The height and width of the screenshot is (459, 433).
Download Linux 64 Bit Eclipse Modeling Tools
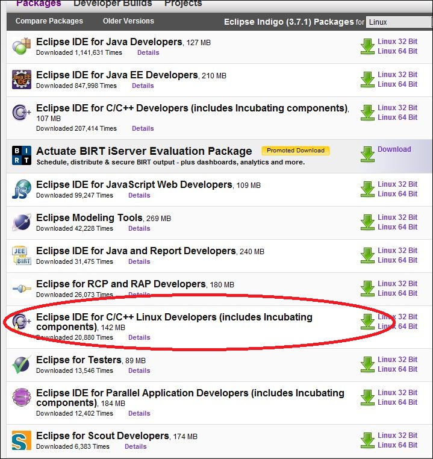pos(397,227)
